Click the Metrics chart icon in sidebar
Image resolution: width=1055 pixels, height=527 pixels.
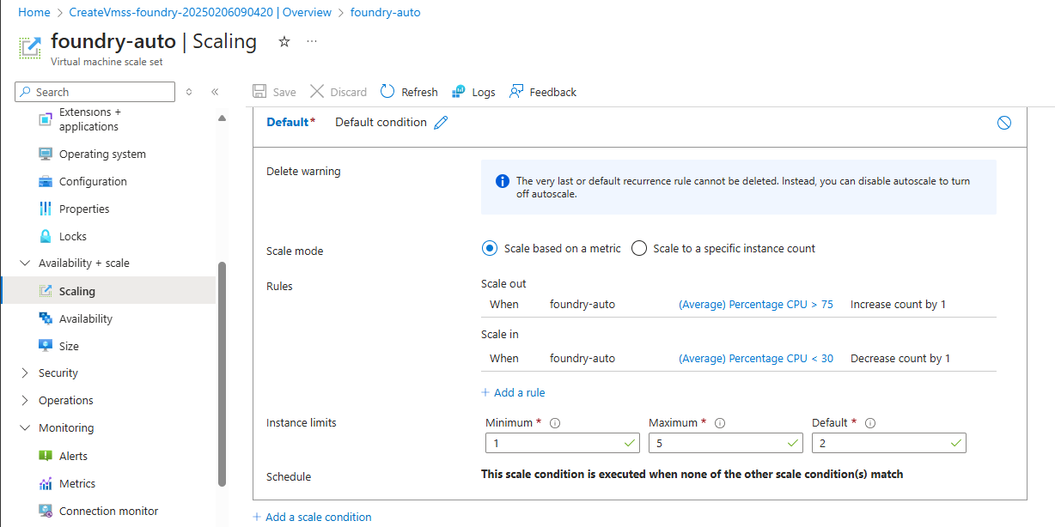[46, 484]
